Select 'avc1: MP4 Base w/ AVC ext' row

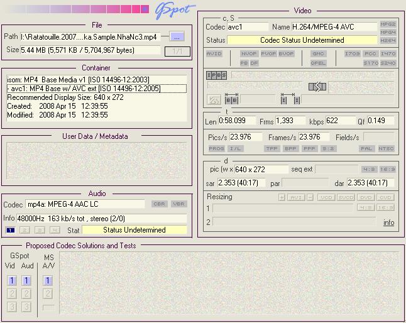tap(97, 89)
